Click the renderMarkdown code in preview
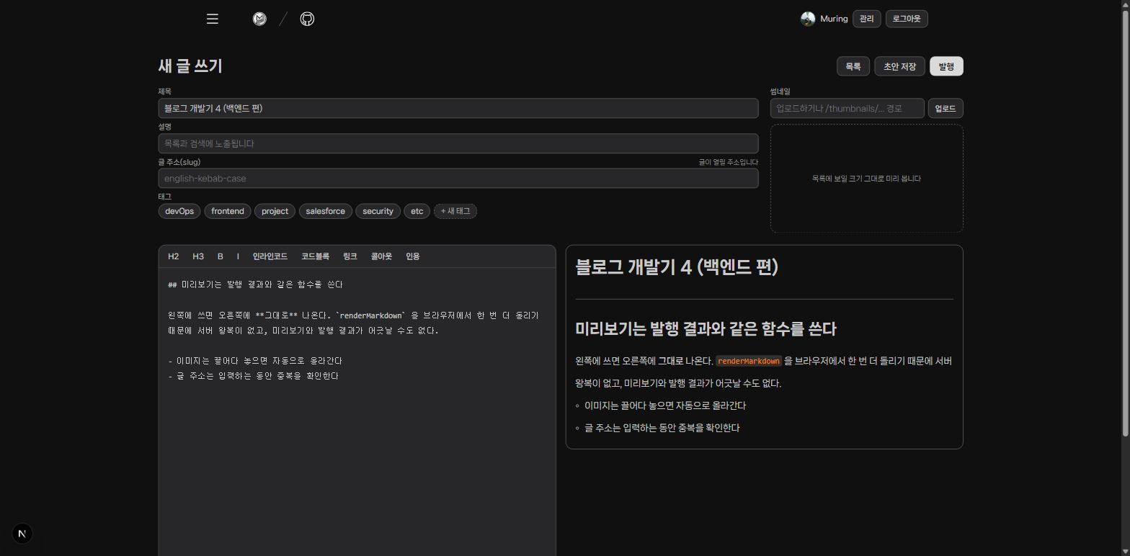Image resolution: width=1130 pixels, height=556 pixels. tap(749, 361)
